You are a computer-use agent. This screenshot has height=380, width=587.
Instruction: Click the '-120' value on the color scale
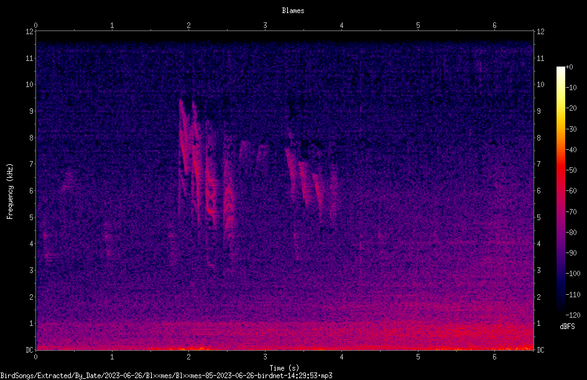pos(573,315)
